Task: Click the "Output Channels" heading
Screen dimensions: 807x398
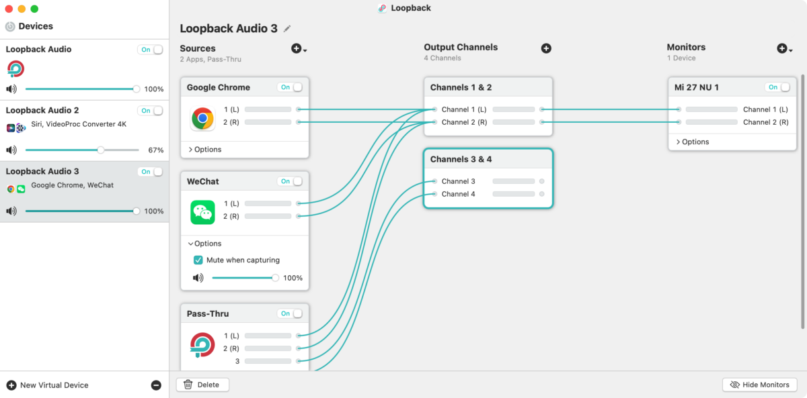Action: coord(461,48)
